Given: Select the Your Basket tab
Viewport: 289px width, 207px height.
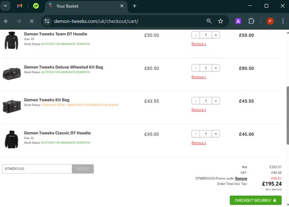Looking at the screenshot, I should [86, 6].
